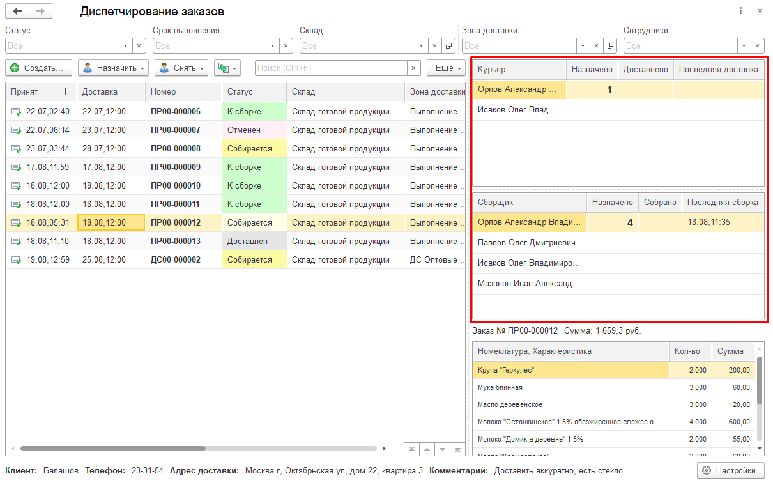
Task: Click the Доставлен status cell
Action: click(254, 242)
